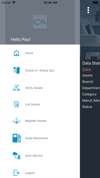Open Register Assets menu entry

[x=36, y=121]
